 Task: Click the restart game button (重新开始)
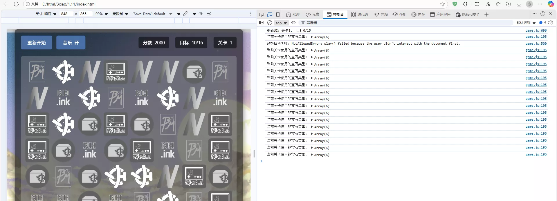coord(37,43)
